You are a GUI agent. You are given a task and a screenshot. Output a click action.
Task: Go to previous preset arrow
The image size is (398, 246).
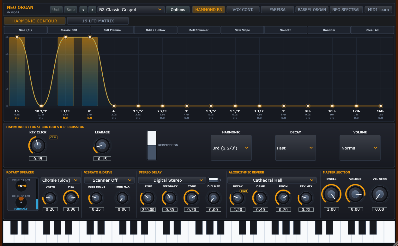(x=83, y=9)
